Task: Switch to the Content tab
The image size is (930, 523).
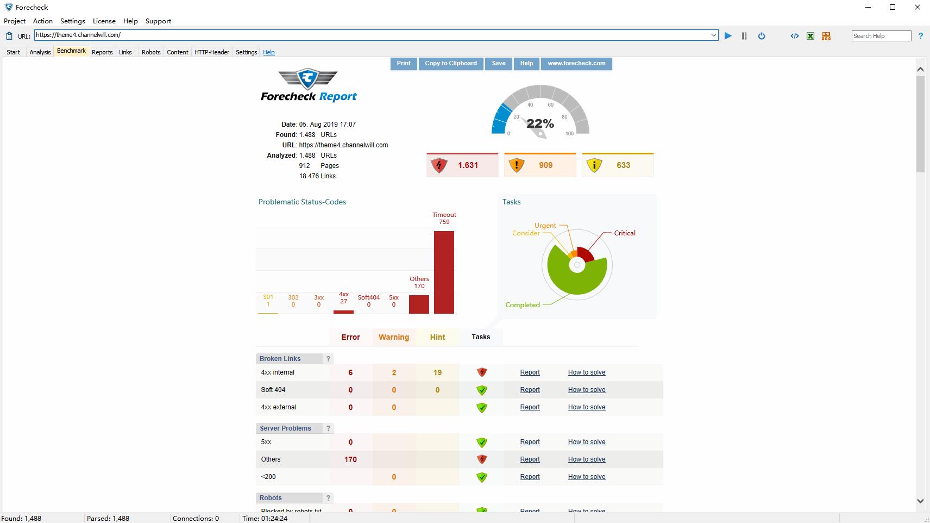Action: 178,52
